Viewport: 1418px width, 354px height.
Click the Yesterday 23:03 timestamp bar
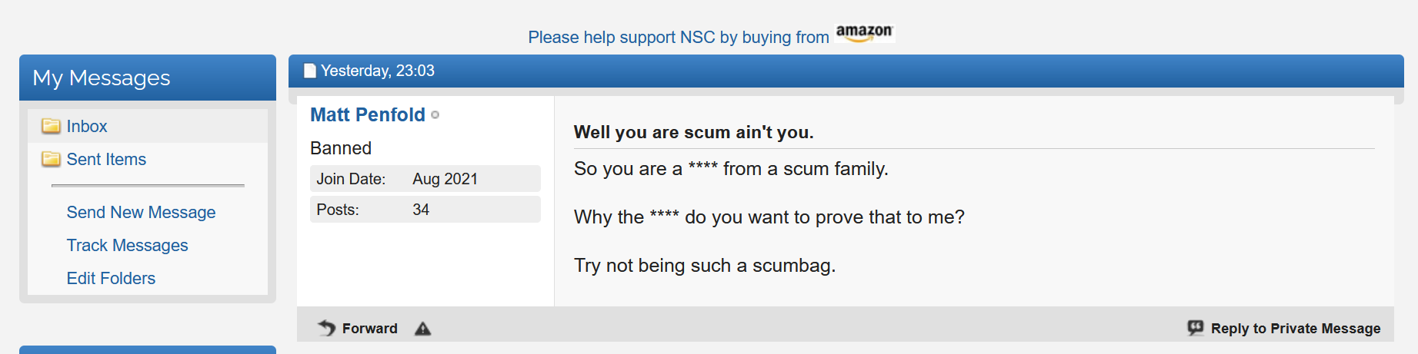click(846, 71)
